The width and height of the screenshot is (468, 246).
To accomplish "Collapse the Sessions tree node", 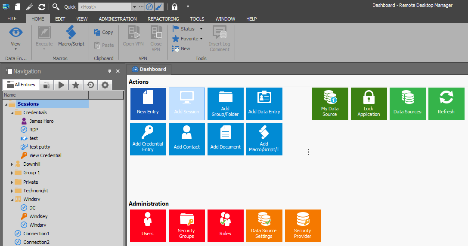I will click(6, 104).
